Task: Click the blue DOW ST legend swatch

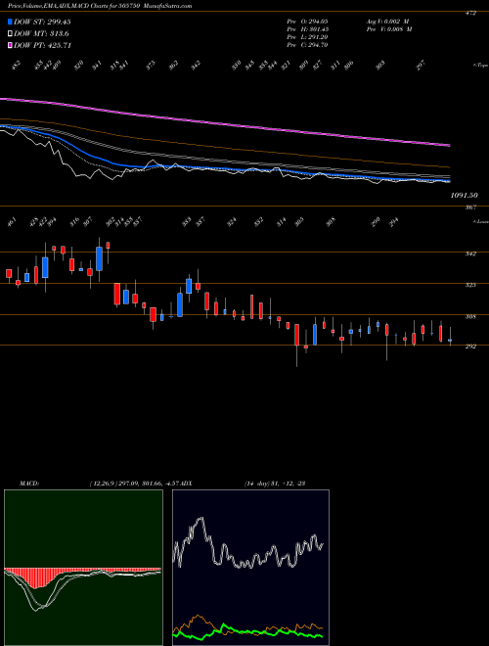Action: point(11,23)
